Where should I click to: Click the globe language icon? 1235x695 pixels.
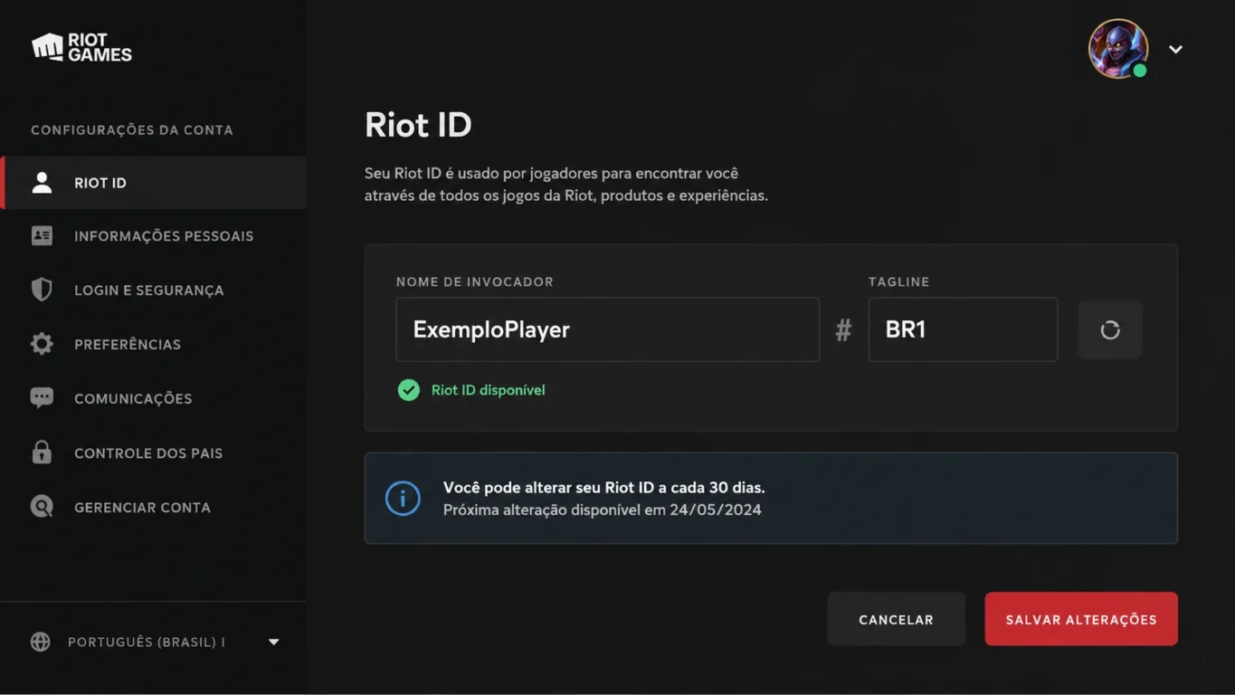coord(41,642)
